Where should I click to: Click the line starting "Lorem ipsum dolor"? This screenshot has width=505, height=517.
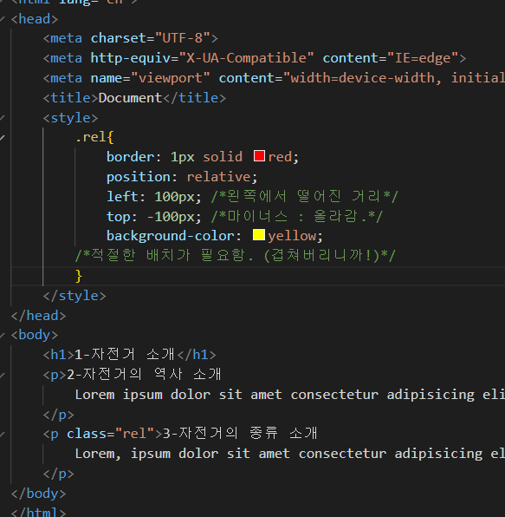point(289,395)
